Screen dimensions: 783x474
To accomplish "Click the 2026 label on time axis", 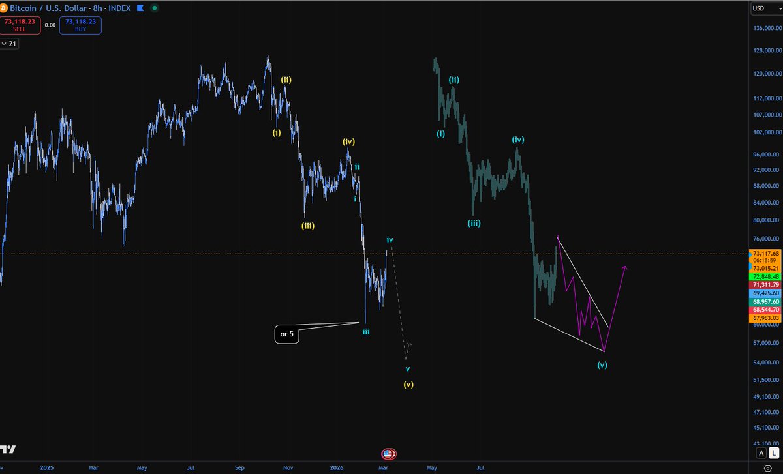I will [x=336, y=467].
